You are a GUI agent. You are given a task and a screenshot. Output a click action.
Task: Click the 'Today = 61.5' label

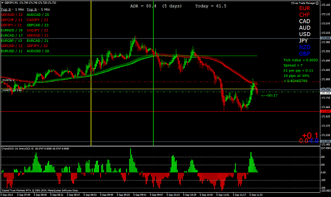point(211,6)
